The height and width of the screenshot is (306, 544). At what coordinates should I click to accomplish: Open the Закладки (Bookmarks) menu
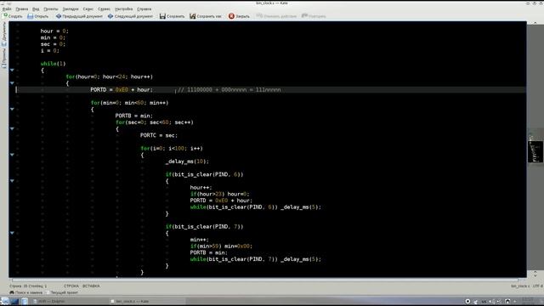click(x=71, y=8)
